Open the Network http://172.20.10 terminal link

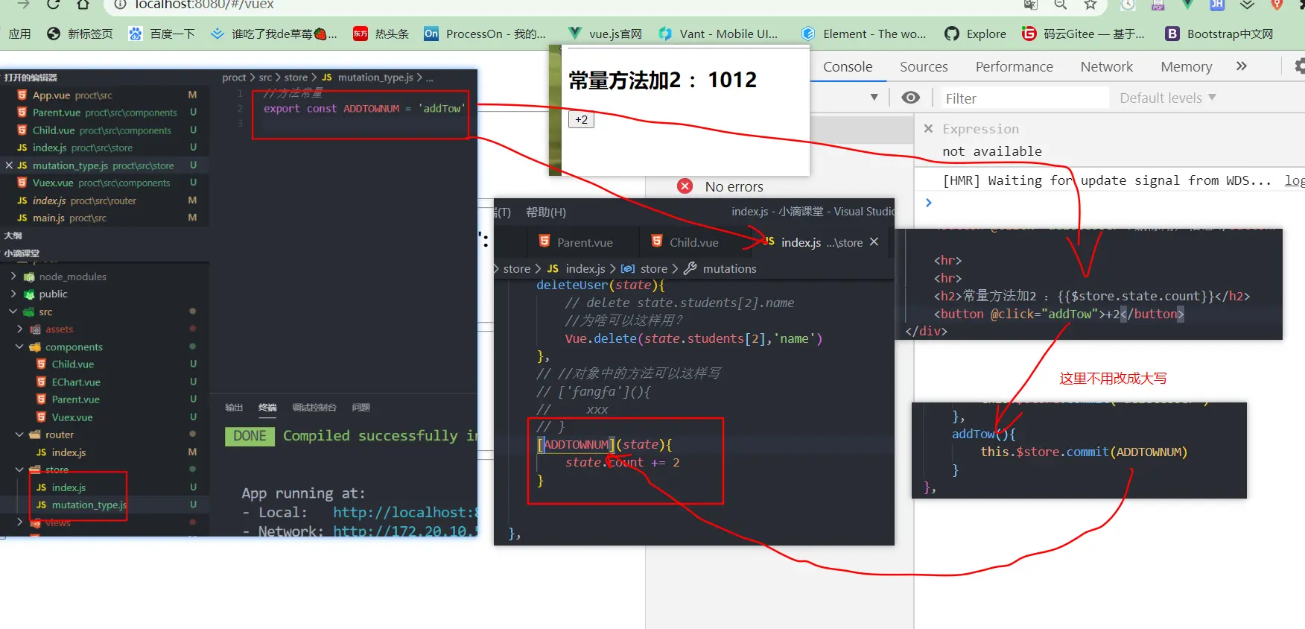[x=405, y=531]
